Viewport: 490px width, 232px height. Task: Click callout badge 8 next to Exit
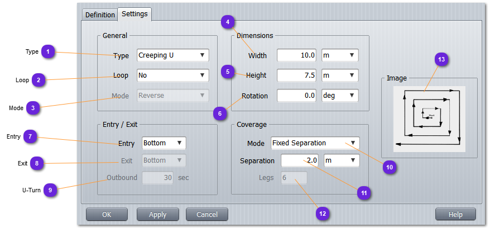point(37,163)
